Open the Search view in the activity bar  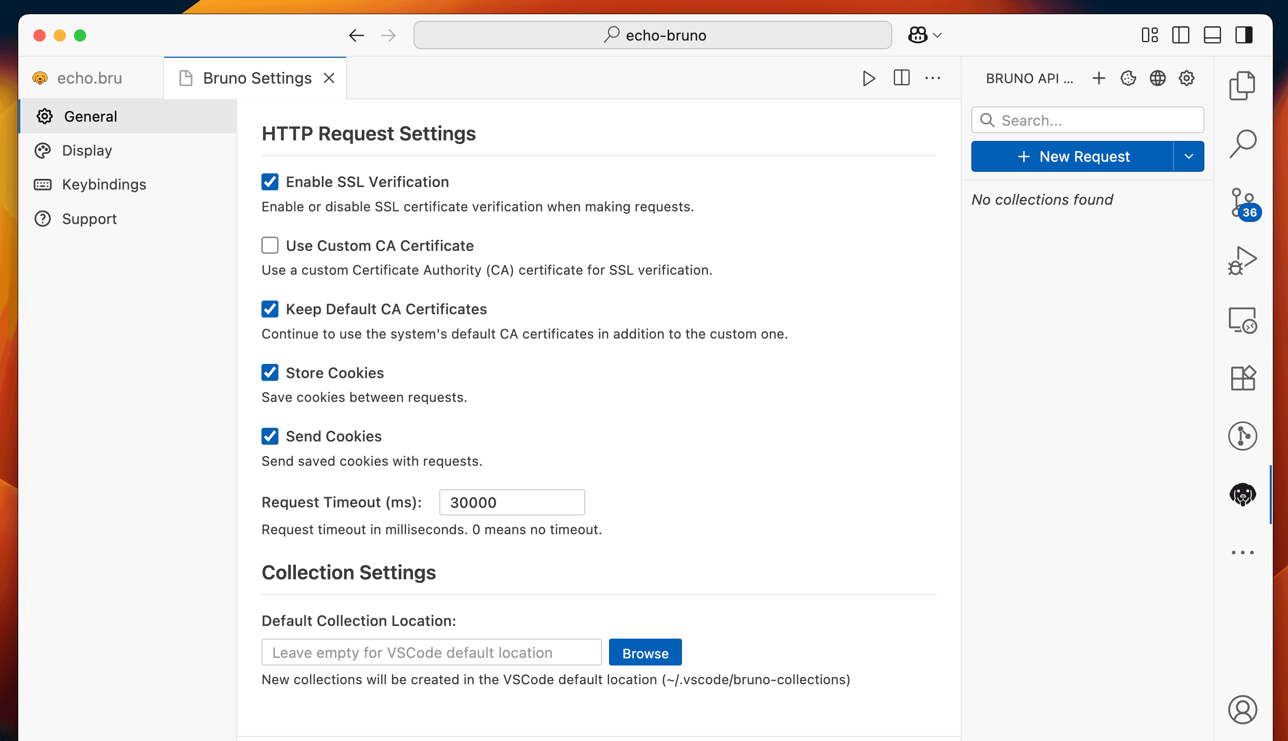tap(1242, 142)
